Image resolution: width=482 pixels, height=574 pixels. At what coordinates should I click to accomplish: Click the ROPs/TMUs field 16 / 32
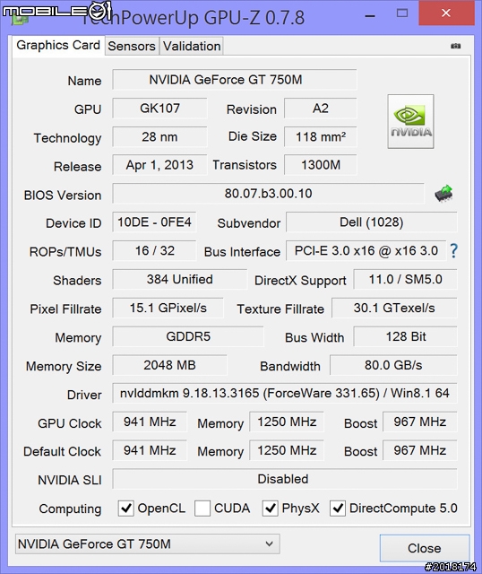click(154, 250)
